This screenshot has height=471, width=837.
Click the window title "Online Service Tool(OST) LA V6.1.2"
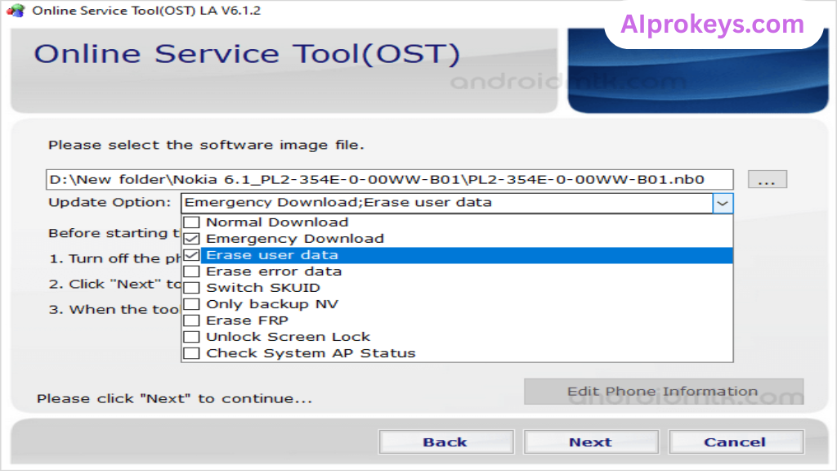coord(146,11)
